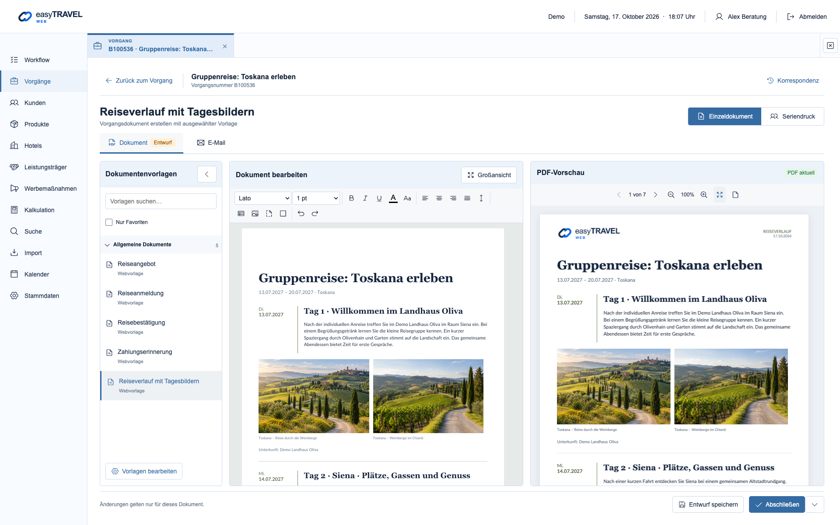This screenshot has width=840, height=525.
Task: Zoom in the PDF preview
Action: tap(704, 195)
